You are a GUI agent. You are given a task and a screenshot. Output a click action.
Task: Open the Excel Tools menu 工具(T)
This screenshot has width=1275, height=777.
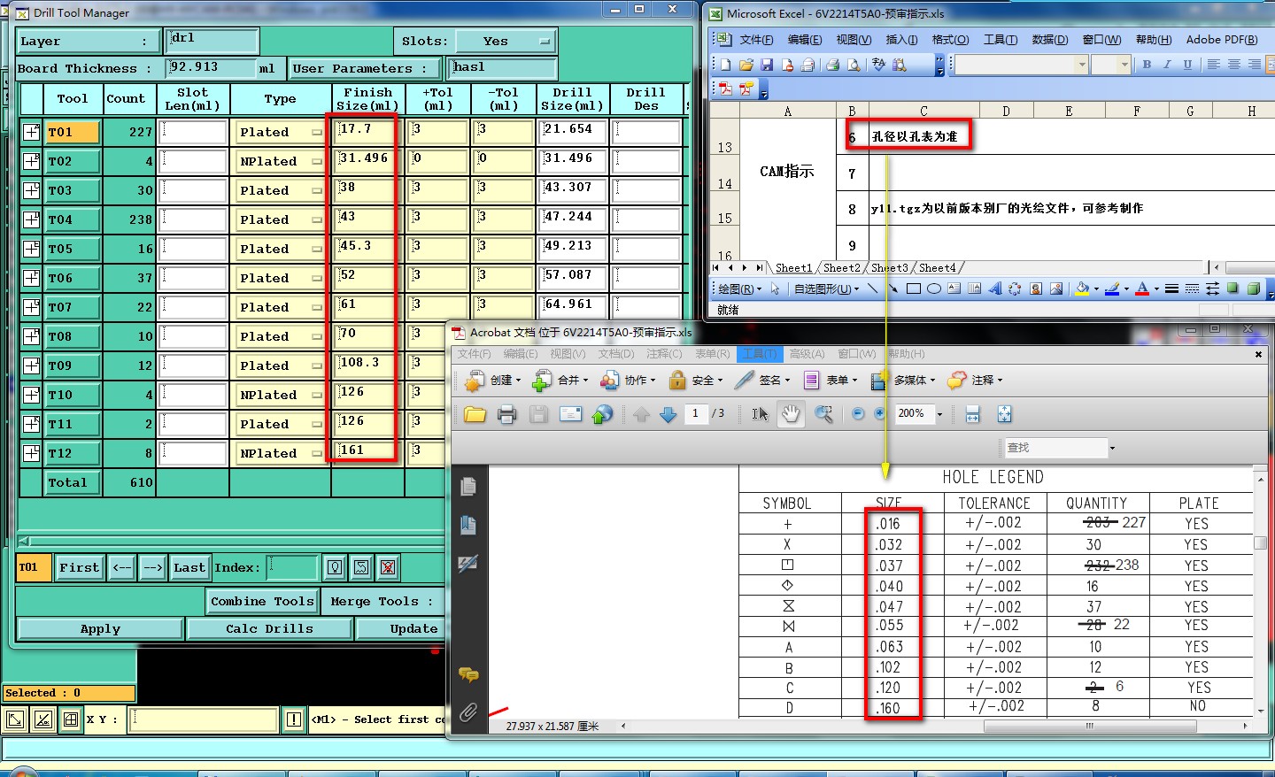click(1001, 40)
